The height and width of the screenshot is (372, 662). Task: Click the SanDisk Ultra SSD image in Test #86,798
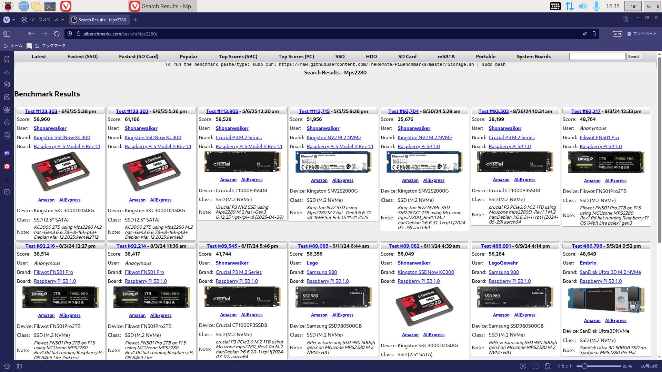[x=606, y=299]
